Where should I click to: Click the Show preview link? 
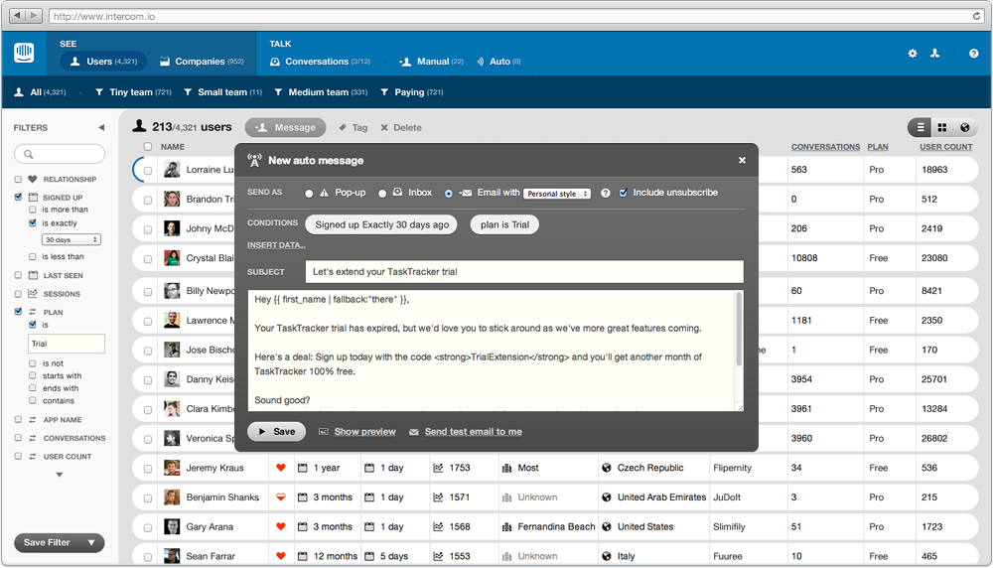click(364, 432)
